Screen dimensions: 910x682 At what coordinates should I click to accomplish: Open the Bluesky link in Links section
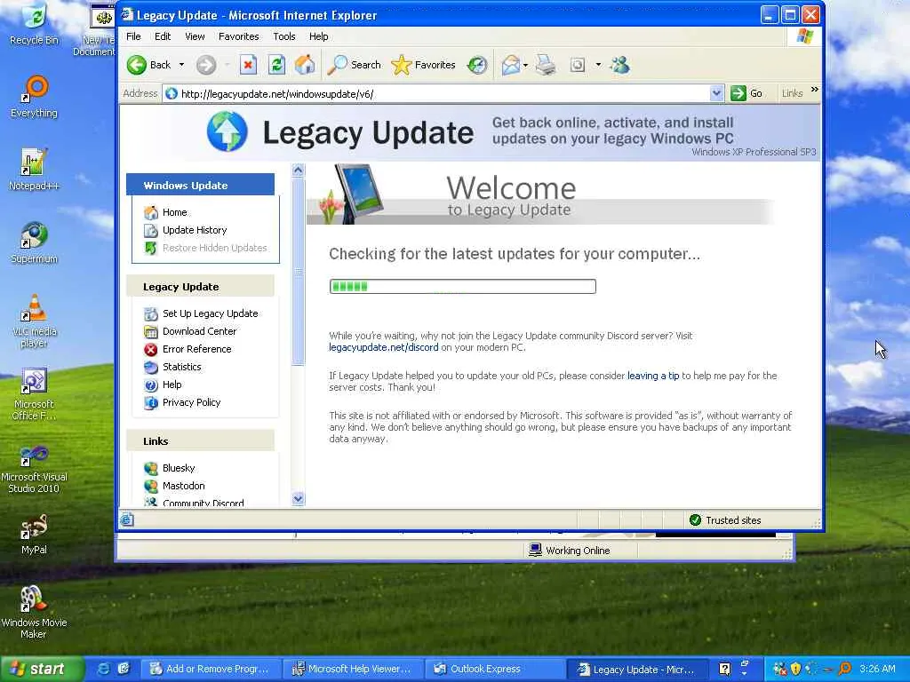coord(179,468)
